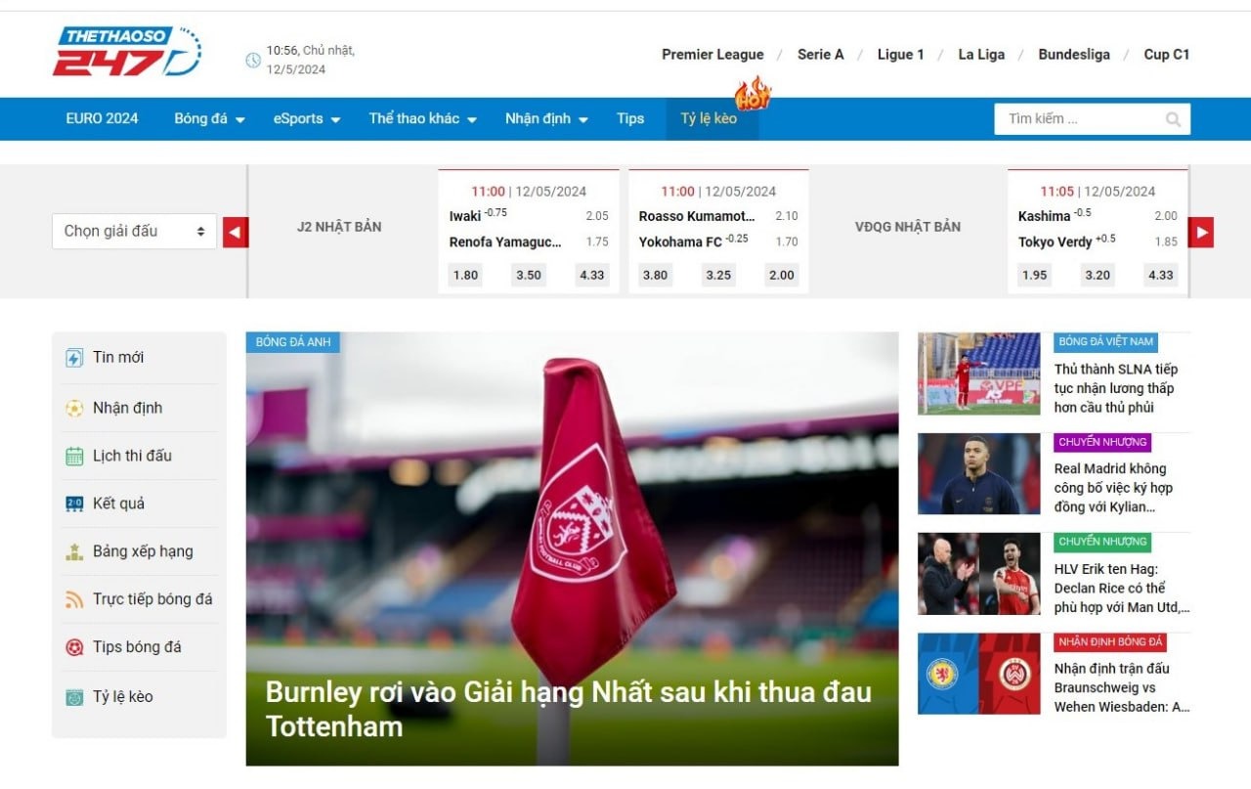Click the Bảng xếp hạng podium icon
Viewport: 1251px width, 789px height.
[74, 551]
